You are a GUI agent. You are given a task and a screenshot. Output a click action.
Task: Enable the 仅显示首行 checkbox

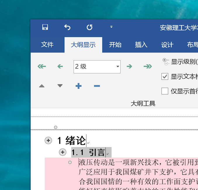coord(165,91)
